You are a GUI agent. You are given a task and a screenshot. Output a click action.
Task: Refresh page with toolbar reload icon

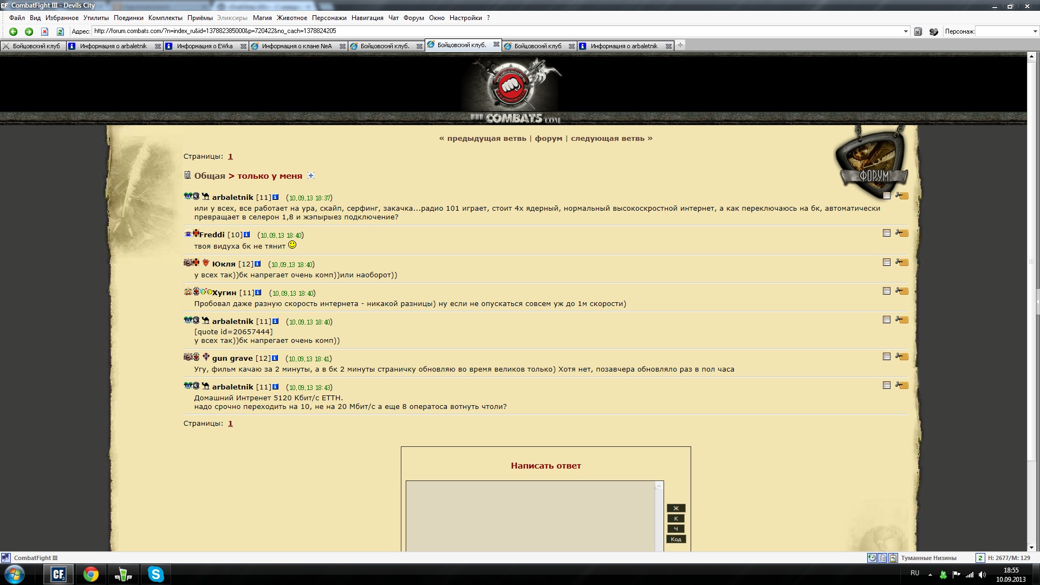[60, 31]
